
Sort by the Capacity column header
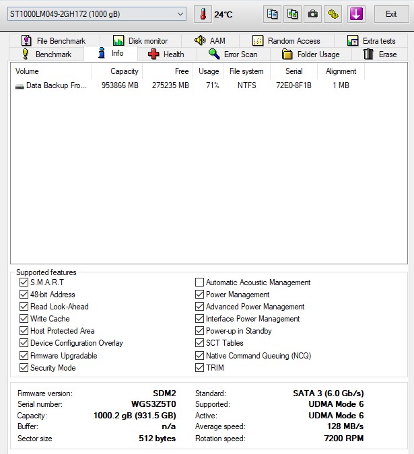click(x=117, y=71)
